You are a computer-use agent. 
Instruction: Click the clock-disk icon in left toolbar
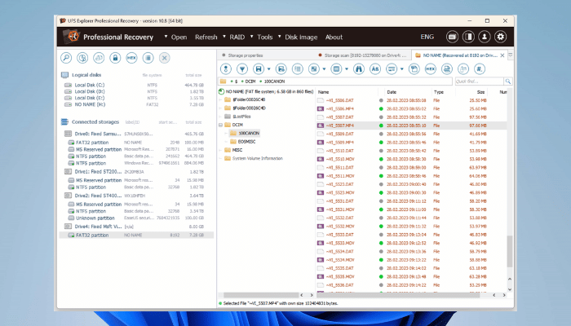(x=82, y=58)
